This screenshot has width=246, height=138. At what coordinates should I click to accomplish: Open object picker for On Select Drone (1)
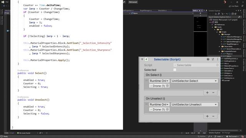click(168, 86)
